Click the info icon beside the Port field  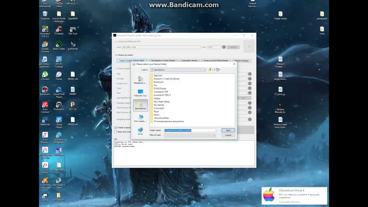pyautogui.click(x=224, y=47)
